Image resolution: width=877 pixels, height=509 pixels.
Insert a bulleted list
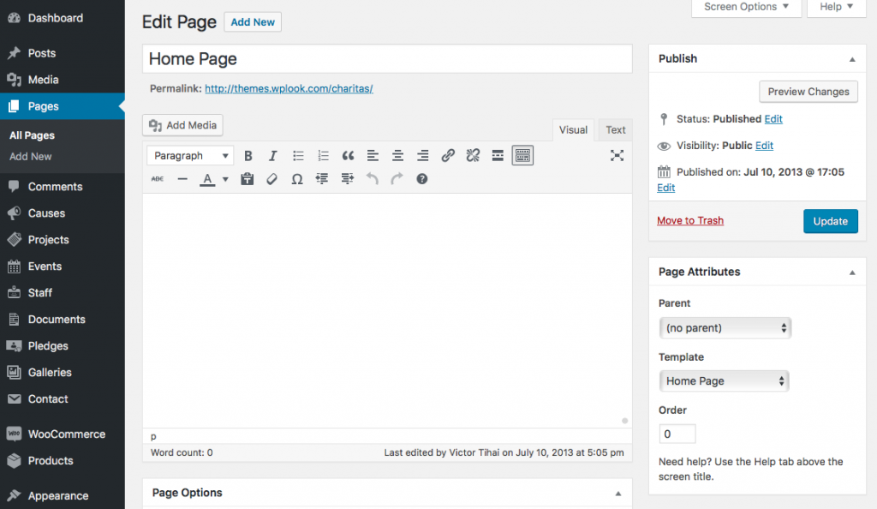point(297,155)
